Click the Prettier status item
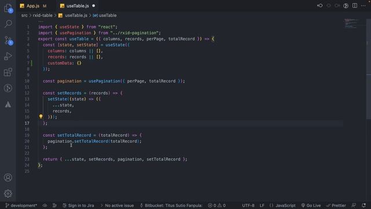371x209 pixels. pyautogui.click(x=336, y=206)
